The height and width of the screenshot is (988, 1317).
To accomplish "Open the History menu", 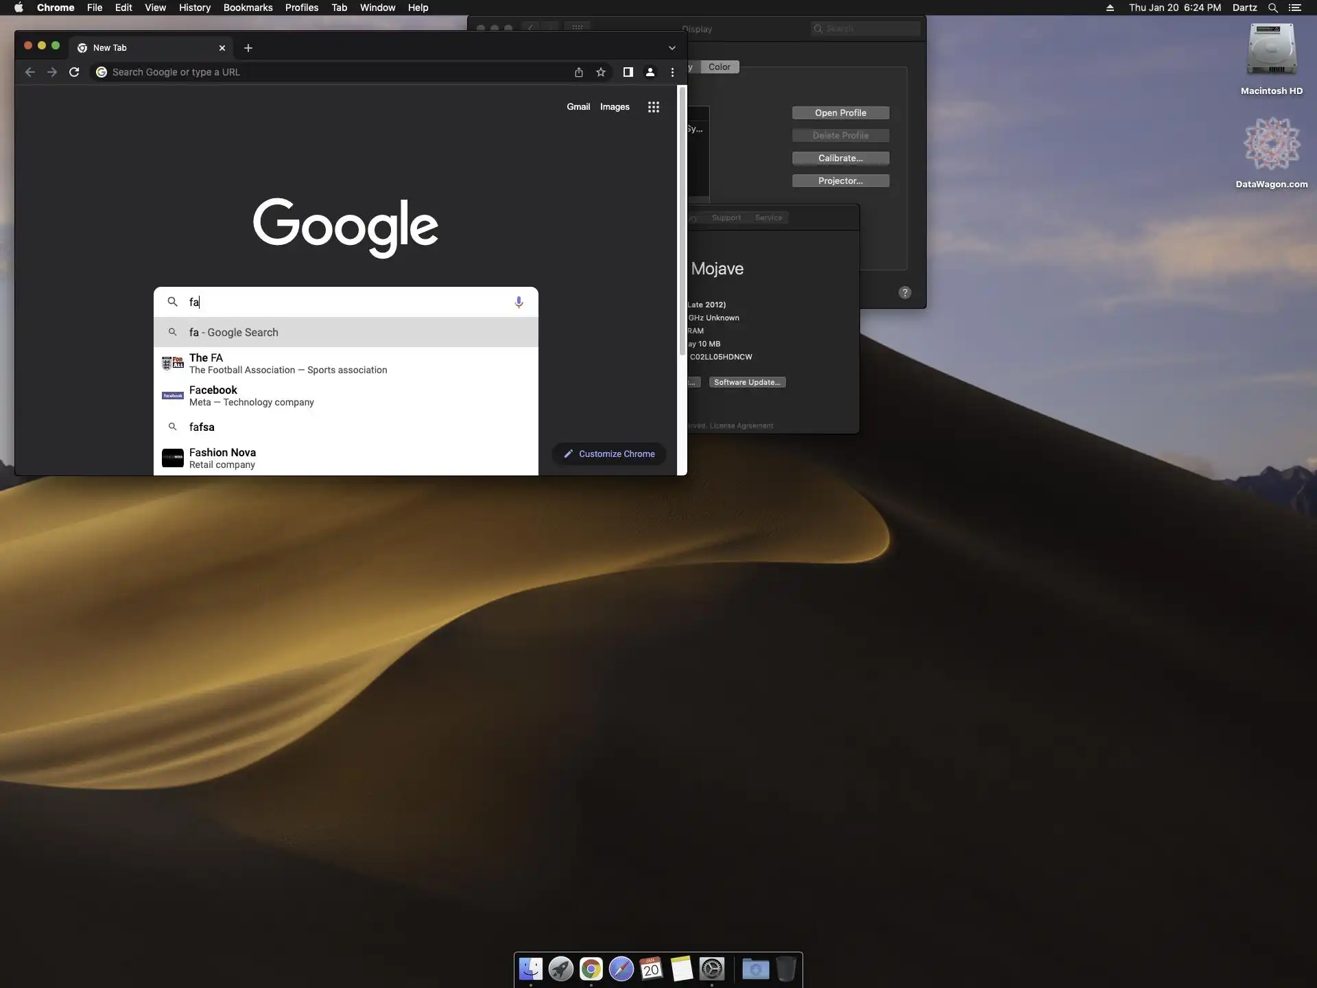I will 194,8.
